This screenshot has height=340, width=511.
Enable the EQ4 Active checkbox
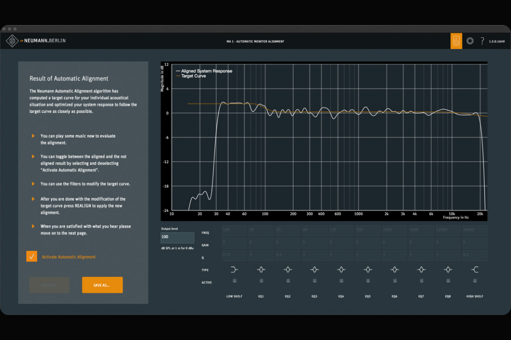(341, 280)
